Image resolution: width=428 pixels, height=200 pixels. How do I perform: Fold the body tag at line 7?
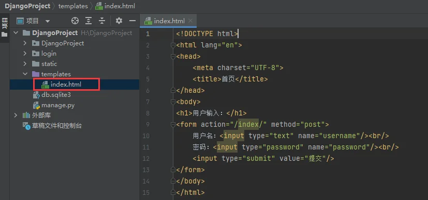(173, 102)
